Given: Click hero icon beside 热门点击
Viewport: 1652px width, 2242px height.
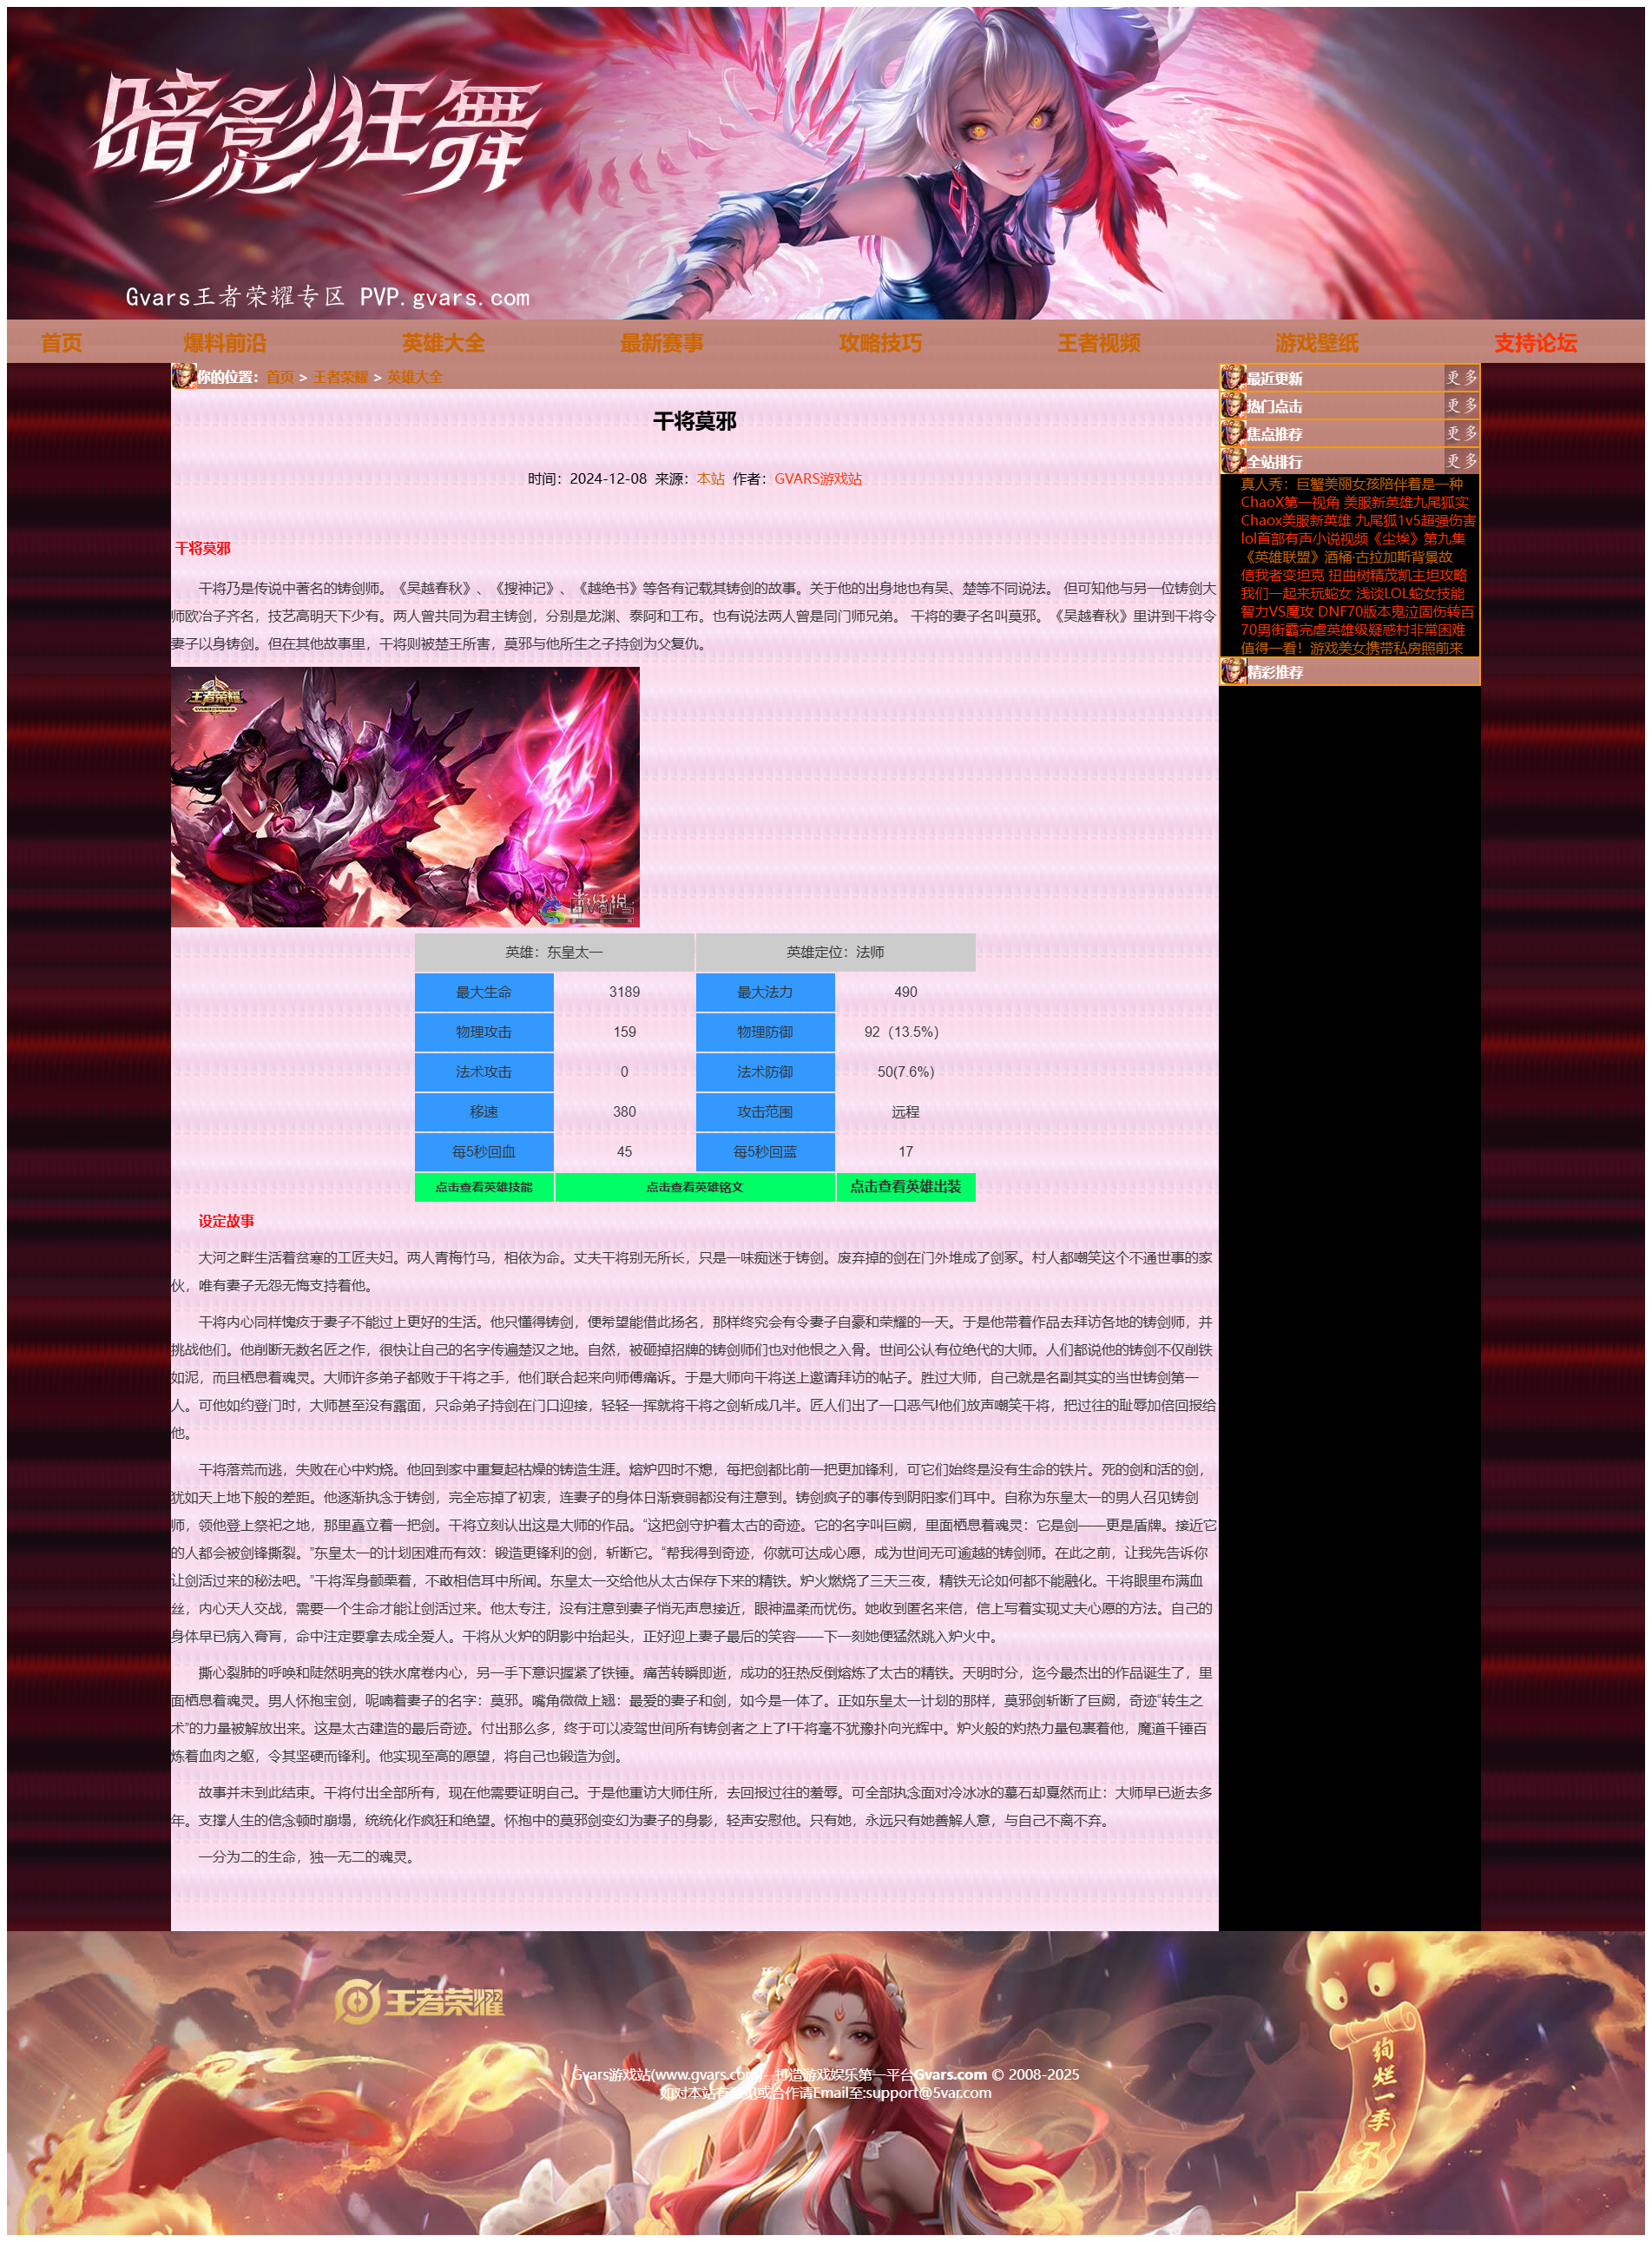Looking at the screenshot, I should [x=1233, y=406].
